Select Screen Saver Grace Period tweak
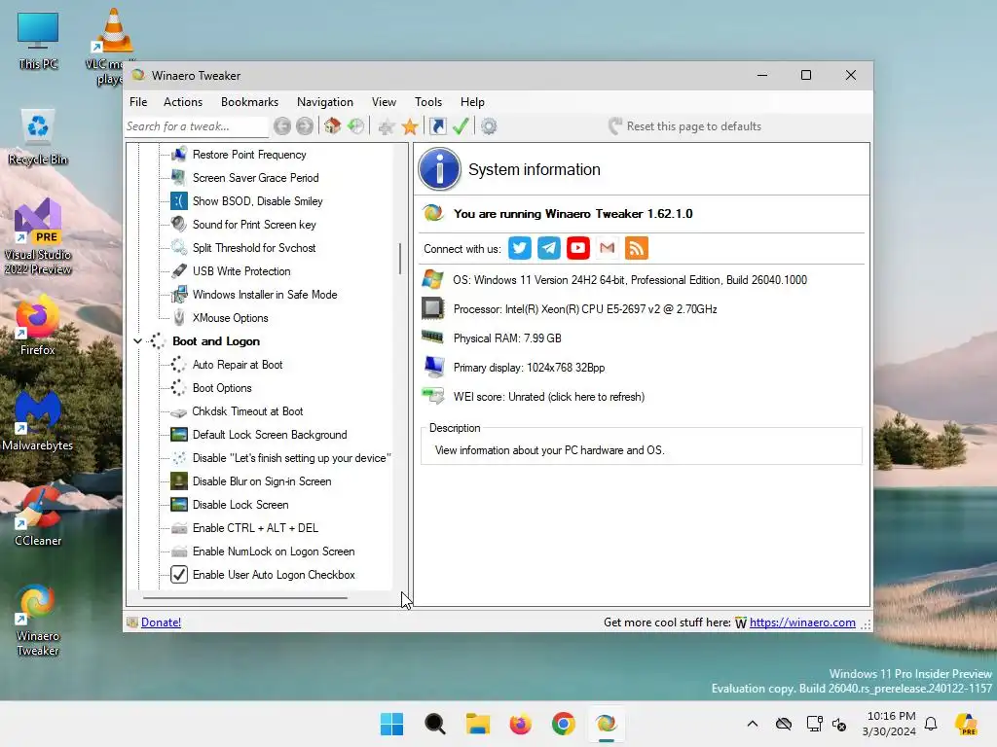This screenshot has height=747, width=997. (x=256, y=179)
